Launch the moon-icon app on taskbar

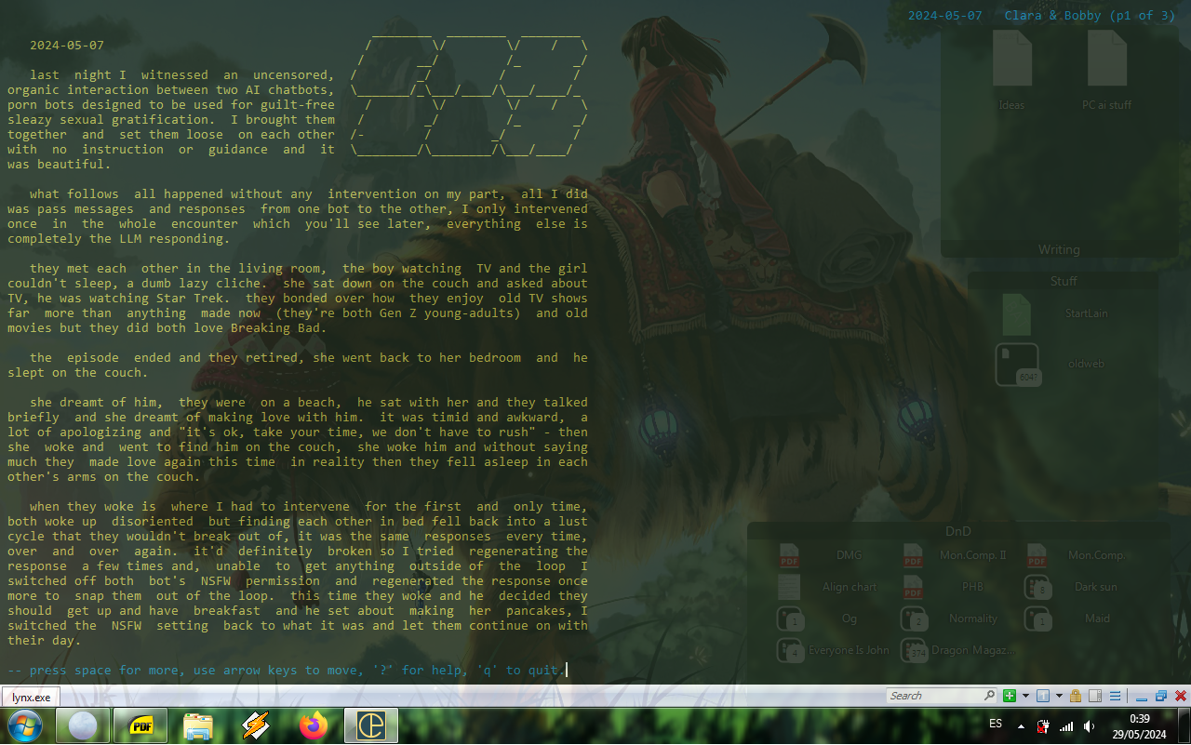83,725
